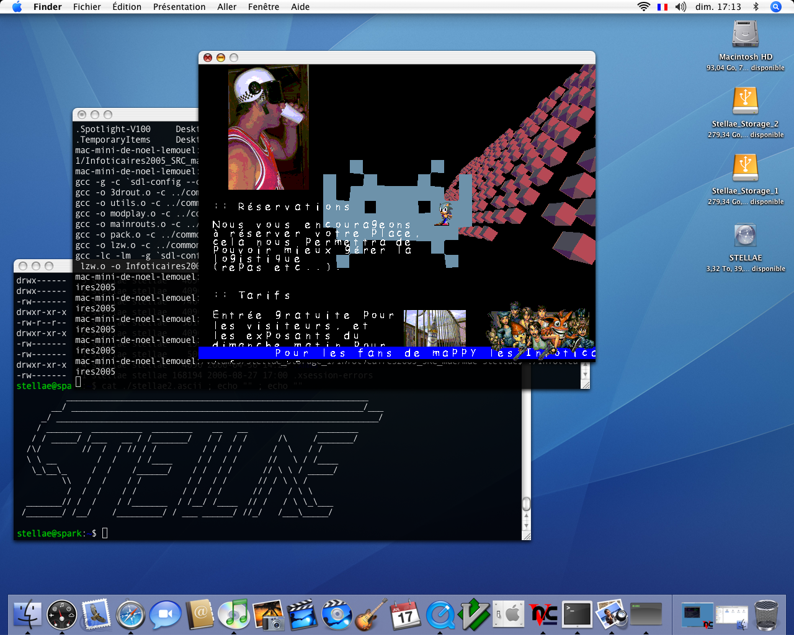Click the iron gate photo
The width and height of the screenshot is (794, 635).
pyautogui.click(x=435, y=328)
